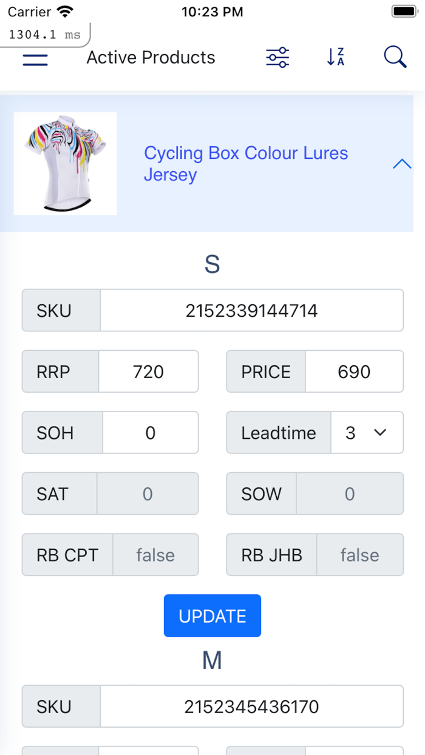Screen dimensions: 425x755
Task: Tap the SOW value field
Action: pos(349,494)
